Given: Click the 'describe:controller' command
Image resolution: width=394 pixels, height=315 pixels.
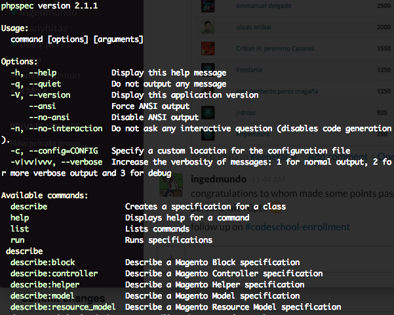Looking at the screenshot, I should (54, 274).
